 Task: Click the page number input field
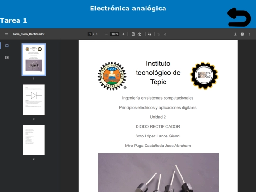[x=90, y=34]
